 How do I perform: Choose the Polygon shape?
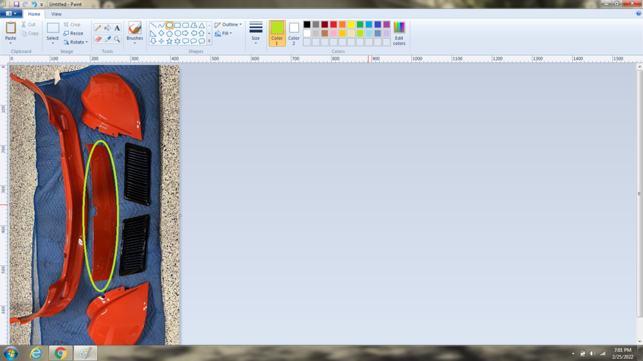coord(194,26)
